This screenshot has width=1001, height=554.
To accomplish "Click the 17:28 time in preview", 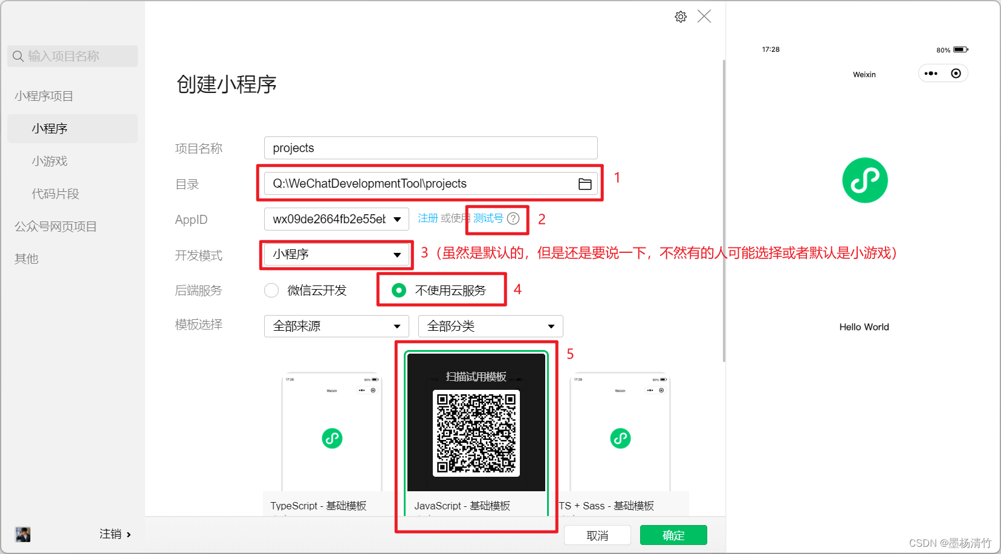I will [x=771, y=49].
